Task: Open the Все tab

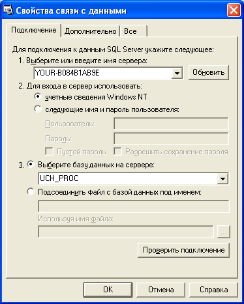Action: pos(134,31)
